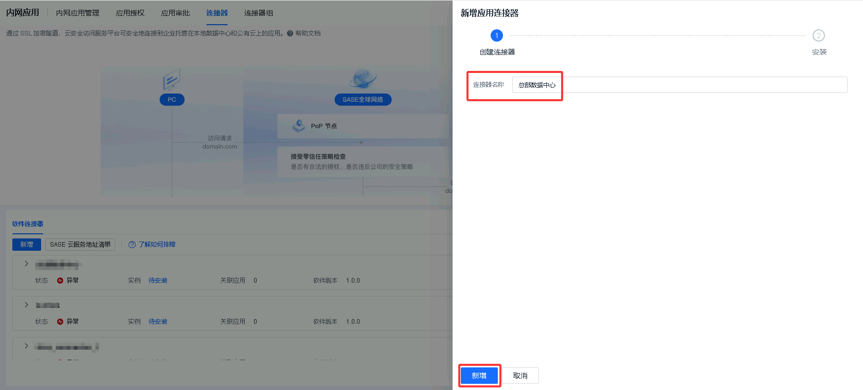Click 新增 button above the connector list
This screenshot has width=863, height=390.
[x=27, y=245]
